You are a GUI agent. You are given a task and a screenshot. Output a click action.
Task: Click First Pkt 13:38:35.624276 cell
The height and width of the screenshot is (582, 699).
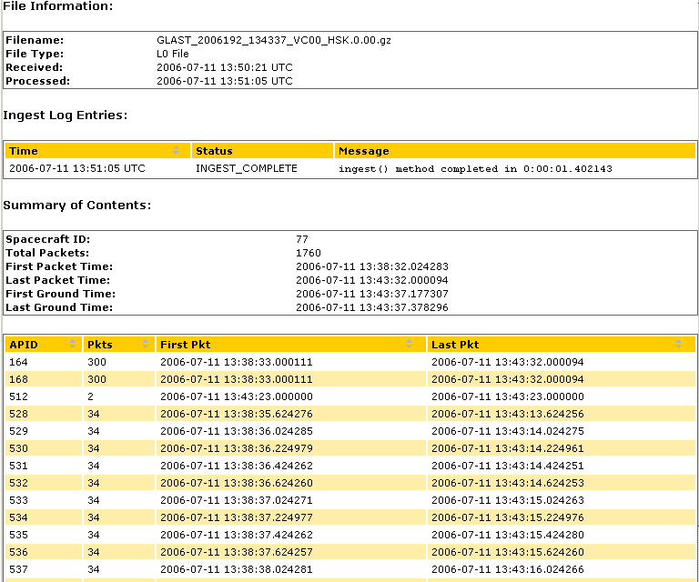(237, 414)
